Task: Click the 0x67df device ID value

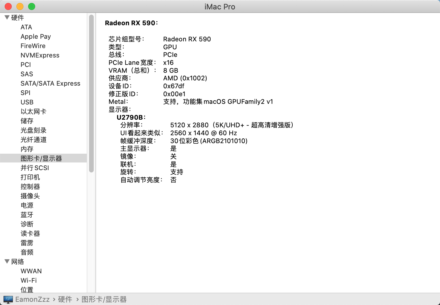Action: click(x=174, y=86)
